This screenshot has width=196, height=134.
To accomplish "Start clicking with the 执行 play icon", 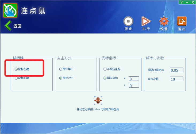I will (x=146, y=21).
